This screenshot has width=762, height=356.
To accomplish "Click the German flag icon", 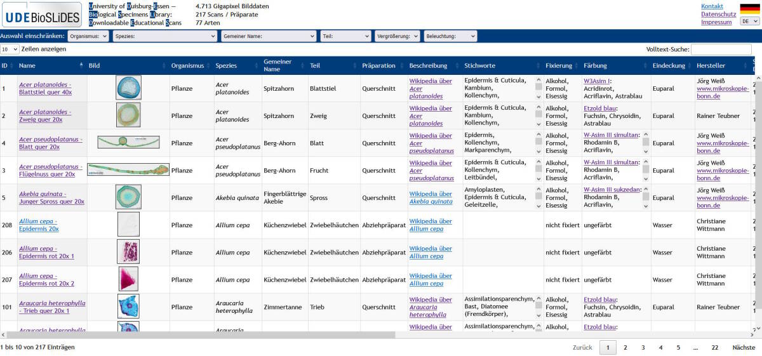I will (x=749, y=8).
